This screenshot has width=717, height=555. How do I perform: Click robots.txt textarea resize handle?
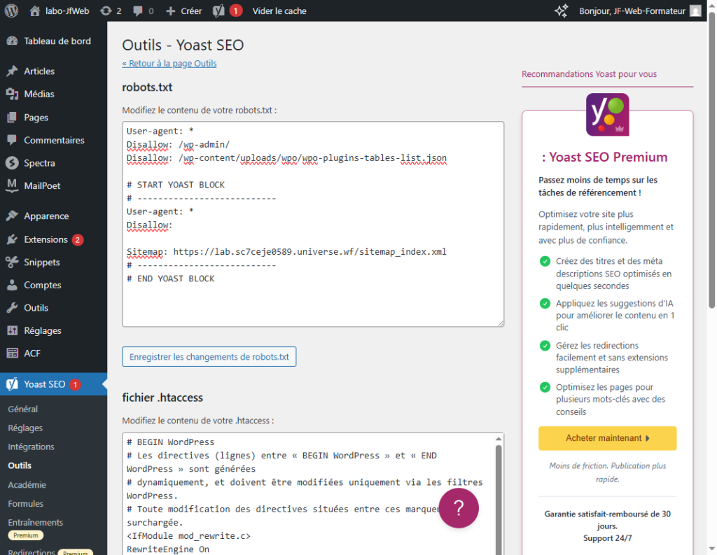pos(501,323)
